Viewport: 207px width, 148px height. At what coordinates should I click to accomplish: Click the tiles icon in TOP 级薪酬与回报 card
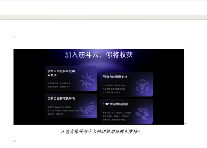click(x=142, y=113)
